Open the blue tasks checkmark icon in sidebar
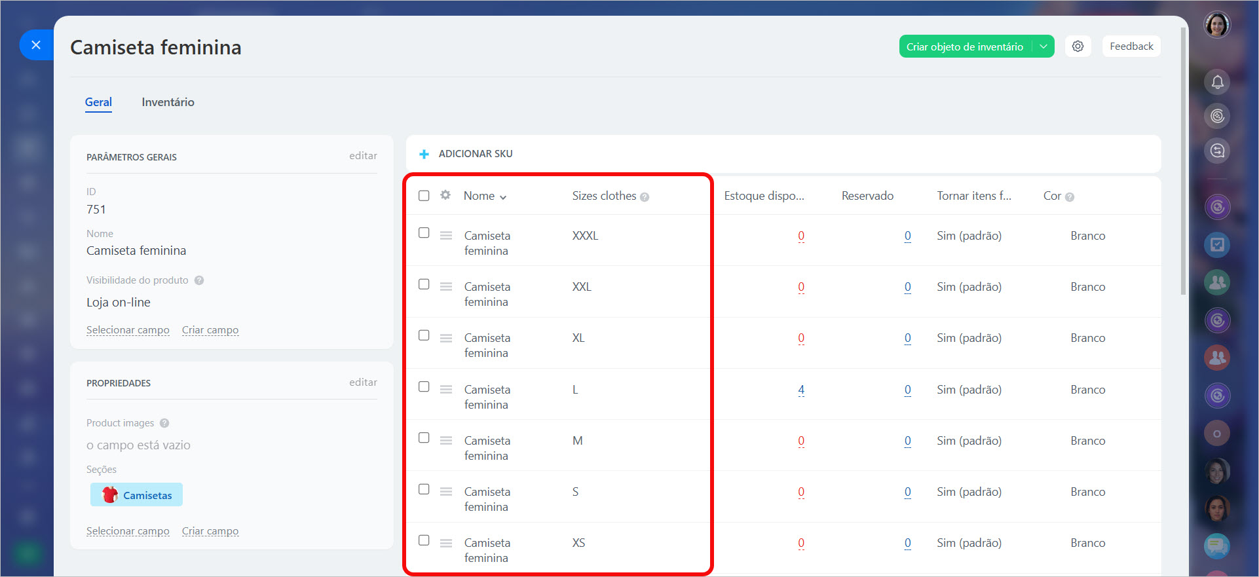This screenshot has width=1259, height=577. (1217, 244)
